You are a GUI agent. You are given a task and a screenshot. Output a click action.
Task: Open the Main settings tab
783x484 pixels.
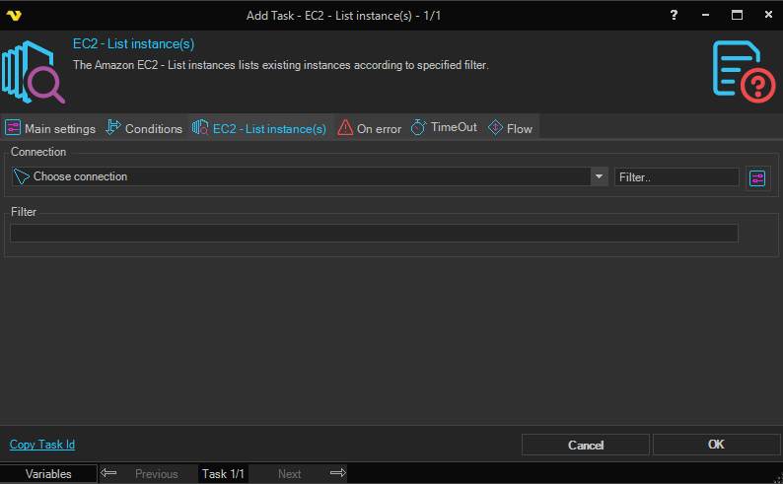tap(50, 128)
